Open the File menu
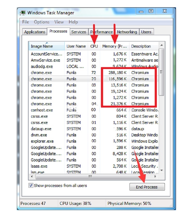The width and height of the screenshot is (196, 220). click(25, 22)
